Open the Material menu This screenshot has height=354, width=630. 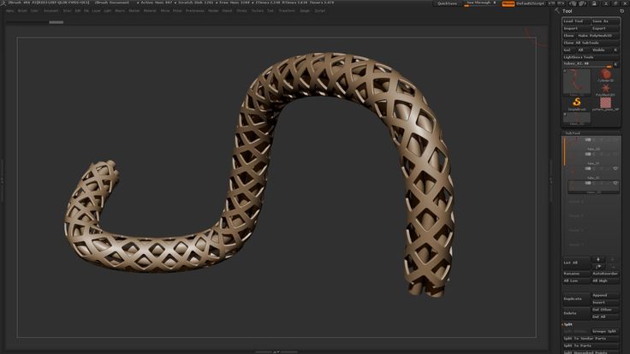(150, 11)
